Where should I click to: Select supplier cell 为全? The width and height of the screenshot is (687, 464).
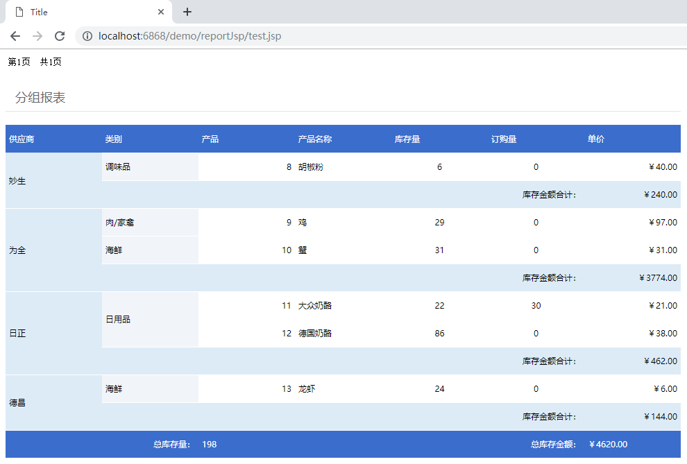[x=53, y=250]
